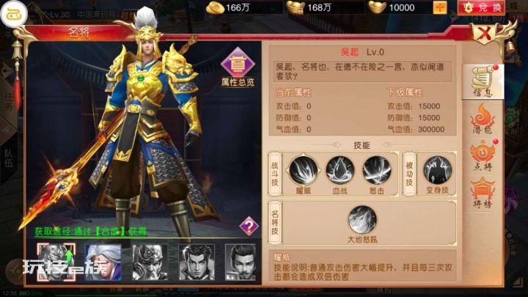Select the rightmost general portrait with topknot
This screenshot has width=528, height=297.
[x=241, y=263]
